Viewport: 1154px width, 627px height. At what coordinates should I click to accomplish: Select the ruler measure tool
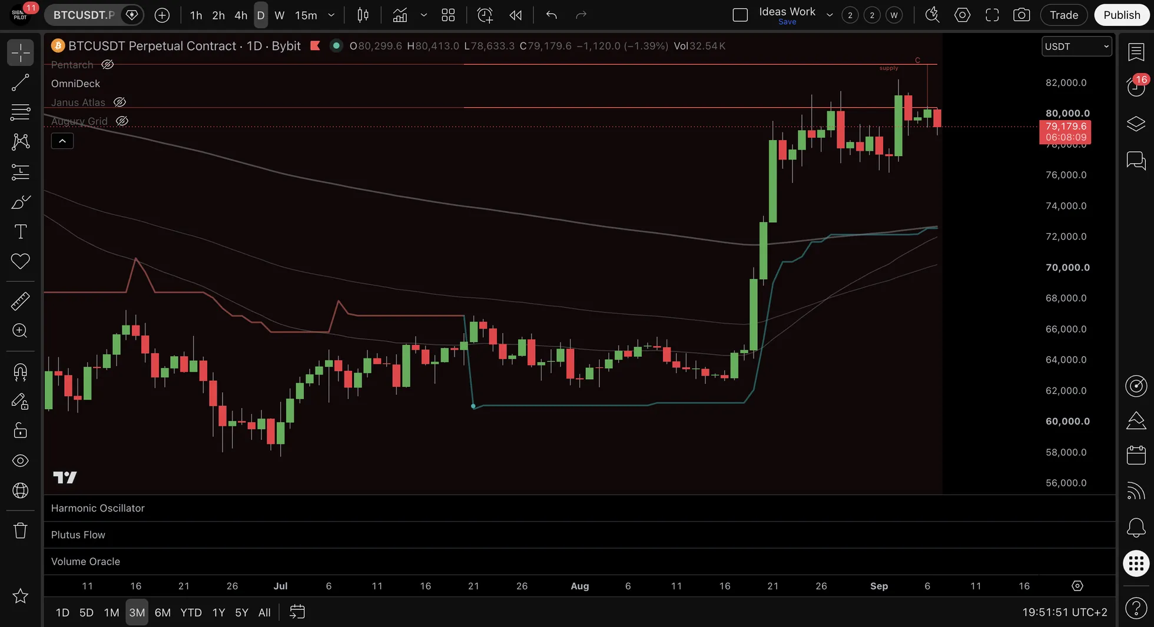[x=20, y=301]
